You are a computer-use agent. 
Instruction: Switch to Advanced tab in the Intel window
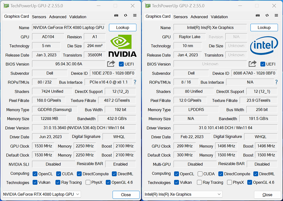coord(199,17)
